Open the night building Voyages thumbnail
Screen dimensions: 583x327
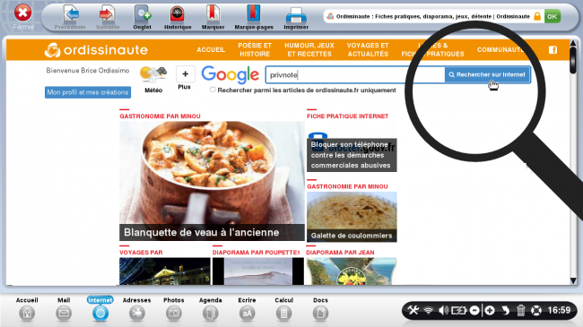(165, 271)
